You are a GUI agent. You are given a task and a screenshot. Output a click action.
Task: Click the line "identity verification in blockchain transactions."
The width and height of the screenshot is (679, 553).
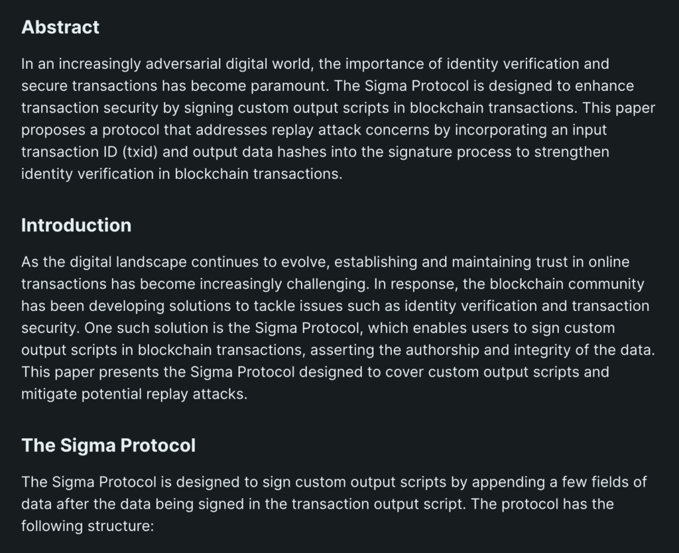point(181,174)
